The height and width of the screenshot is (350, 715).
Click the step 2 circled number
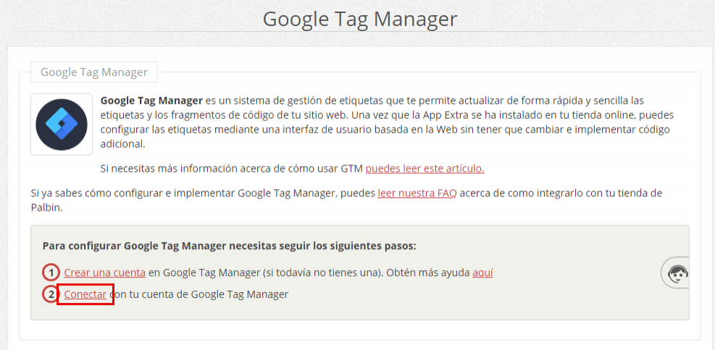coord(51,294)
